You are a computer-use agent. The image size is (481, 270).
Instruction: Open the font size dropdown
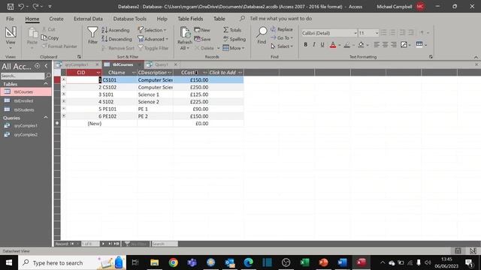coord(377,33)
